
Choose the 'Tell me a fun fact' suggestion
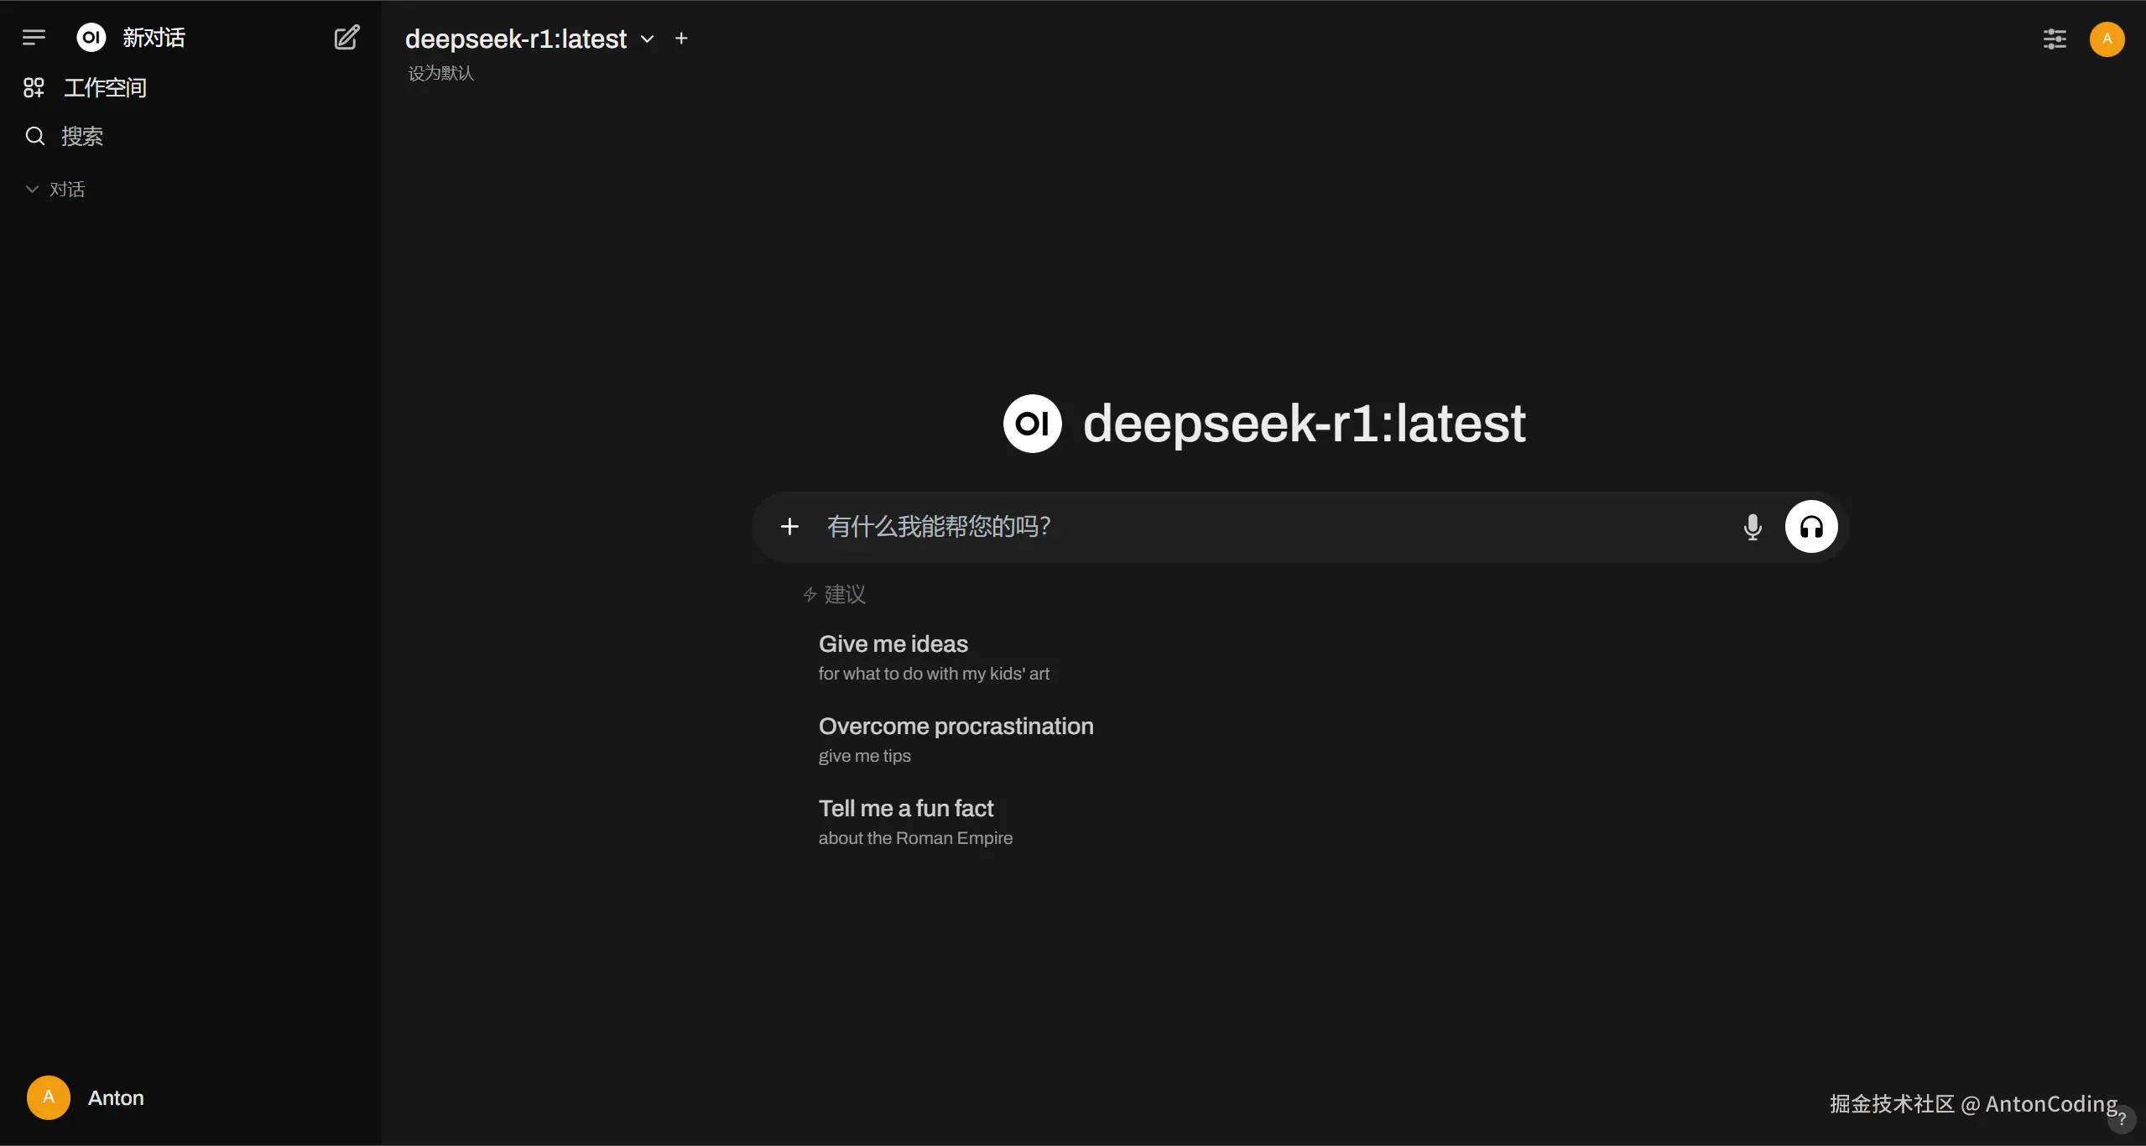click(916, 822)
